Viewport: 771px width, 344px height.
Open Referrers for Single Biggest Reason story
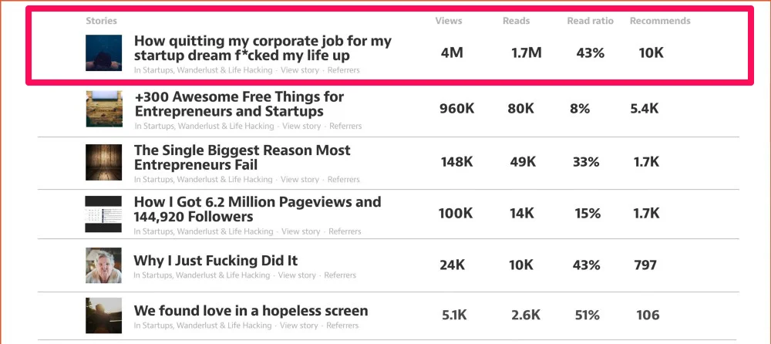(344, 180)
